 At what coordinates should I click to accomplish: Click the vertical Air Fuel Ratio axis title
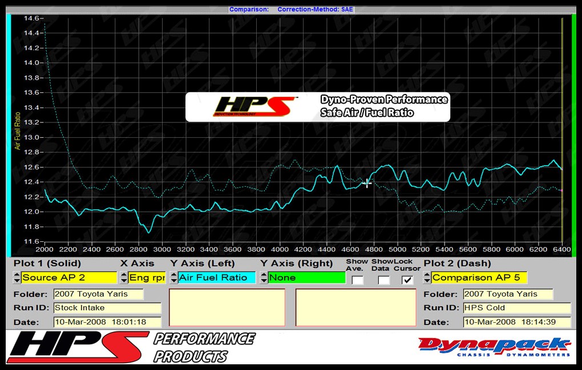(18, 131)
